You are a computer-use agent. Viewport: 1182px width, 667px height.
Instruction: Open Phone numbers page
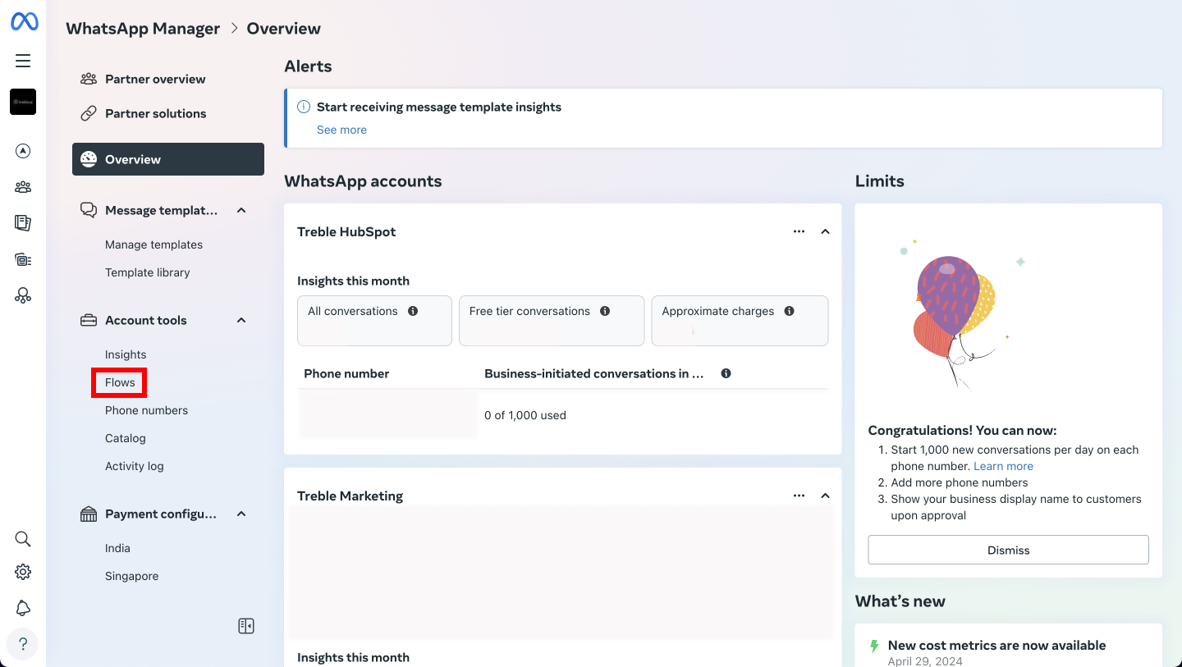point(146,410)
